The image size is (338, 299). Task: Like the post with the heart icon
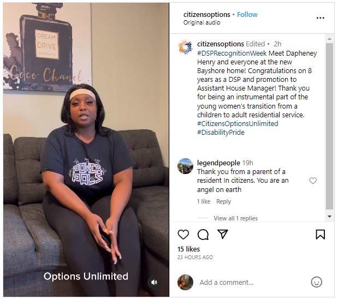point(183,235)
